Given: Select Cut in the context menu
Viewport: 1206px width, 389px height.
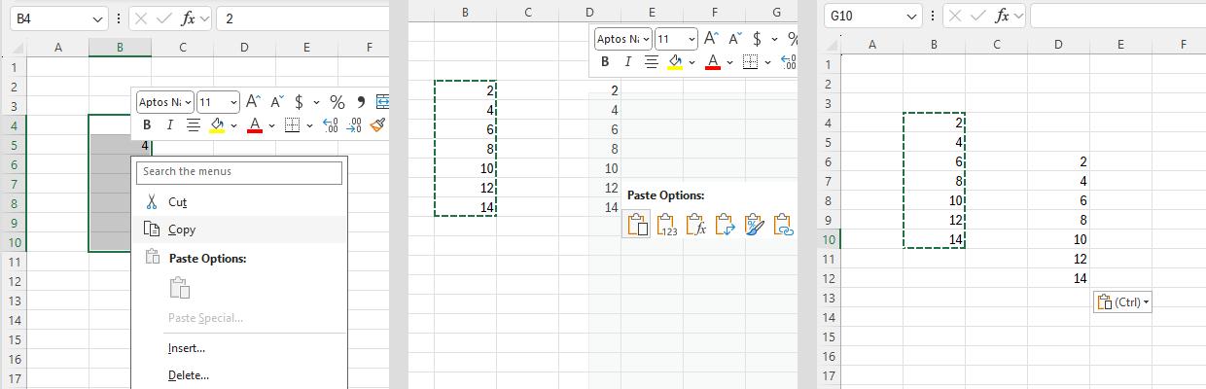Looking at the screenshot, I should (177, 202).
